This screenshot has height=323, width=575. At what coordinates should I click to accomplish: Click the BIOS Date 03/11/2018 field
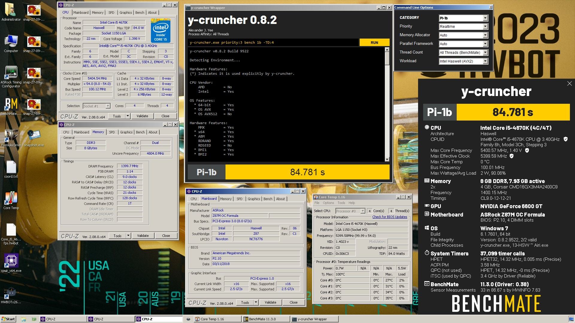tap(256, 264)
